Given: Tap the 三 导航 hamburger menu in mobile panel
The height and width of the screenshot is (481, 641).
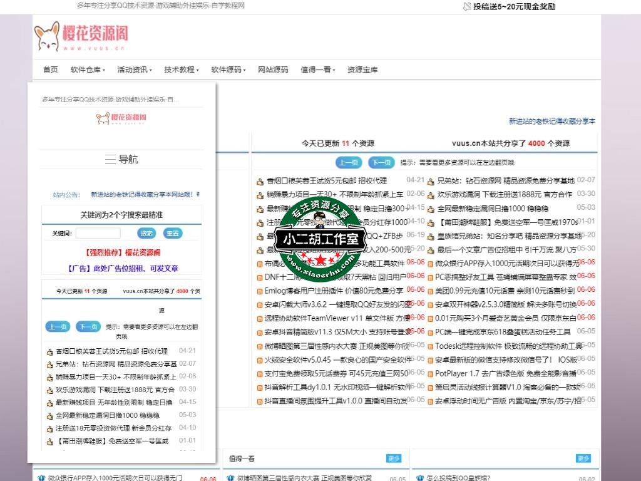Looking at the screenshot, I should pyautogui.click(x=121, y=160).
